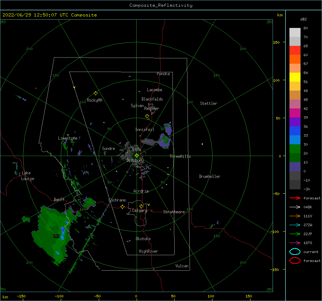Click the white 04DK arrow icon
Image resolution: width=322 pixels, height=301 pixels.
tap(295, 207)
